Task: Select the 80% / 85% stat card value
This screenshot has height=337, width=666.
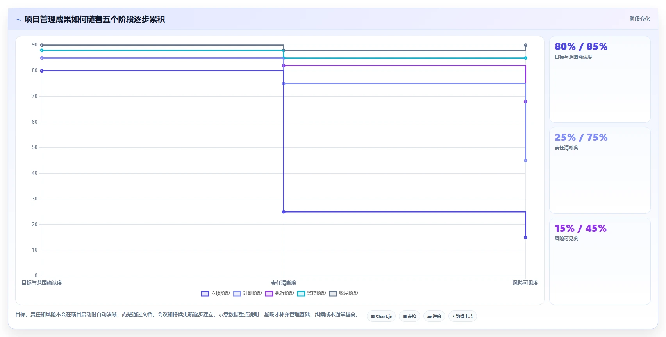Action: tap(581, 47)
